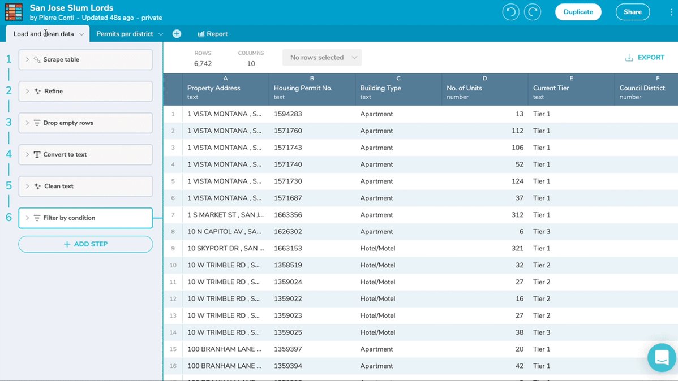The image size is (678, 381).
Task: Click the workbook logo icon
Action: tap(14, 12)
